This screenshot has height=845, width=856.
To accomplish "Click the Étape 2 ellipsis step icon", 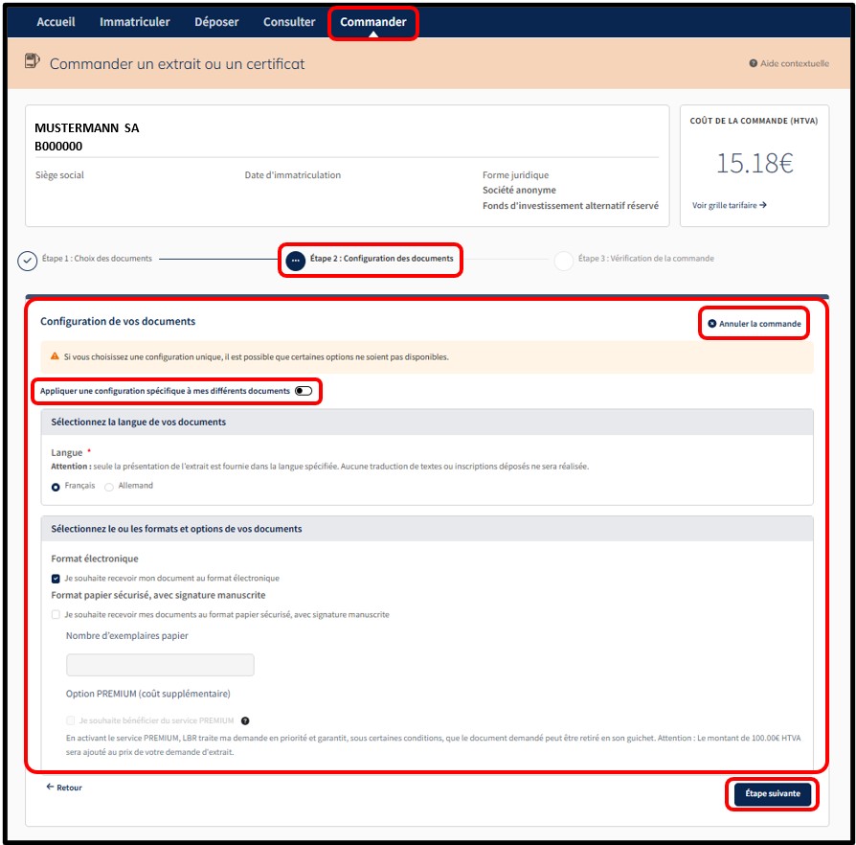I will point(296,260).
